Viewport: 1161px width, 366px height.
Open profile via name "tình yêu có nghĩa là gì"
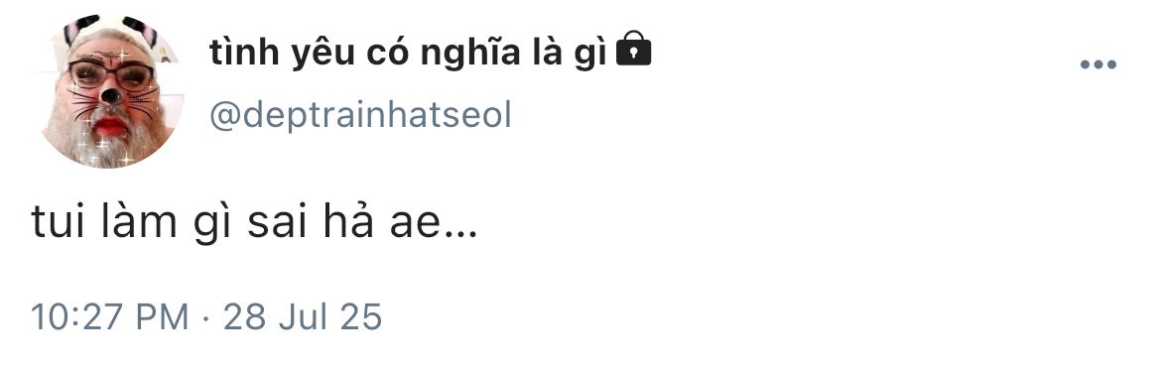point(408,54)
